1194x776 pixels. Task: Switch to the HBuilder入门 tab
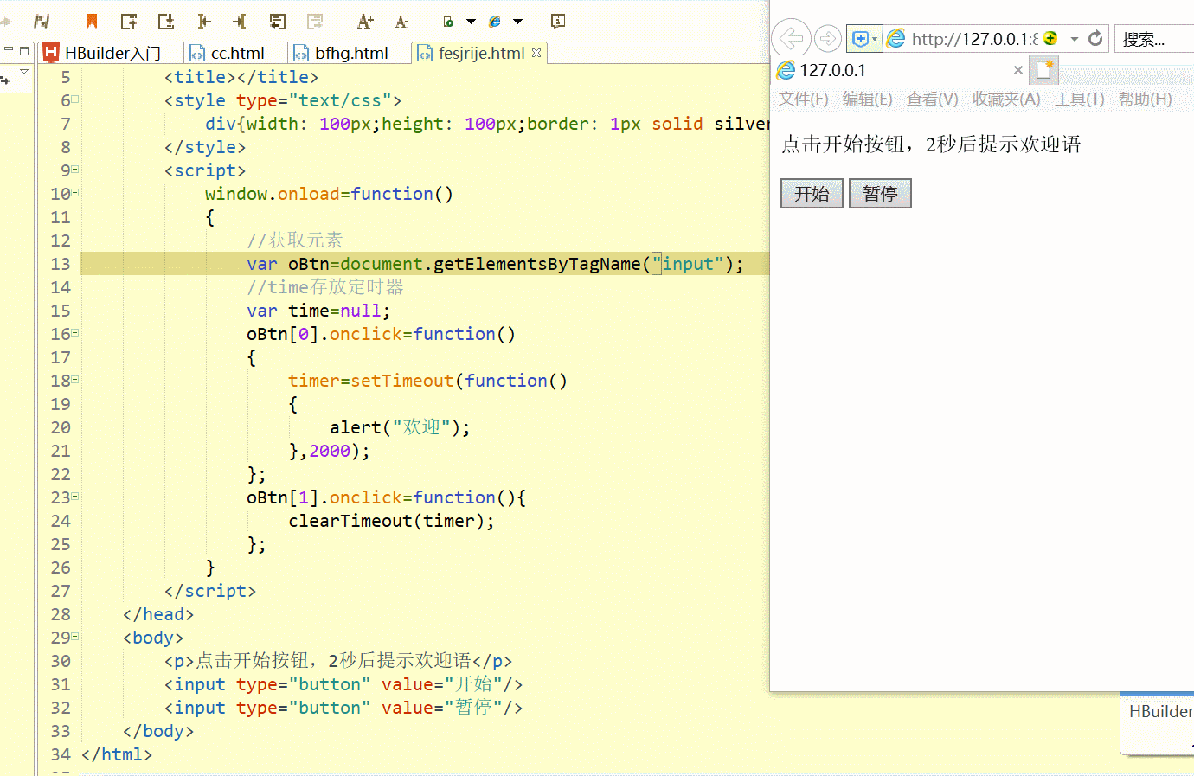pyautogui.click(x=112, y=53)
